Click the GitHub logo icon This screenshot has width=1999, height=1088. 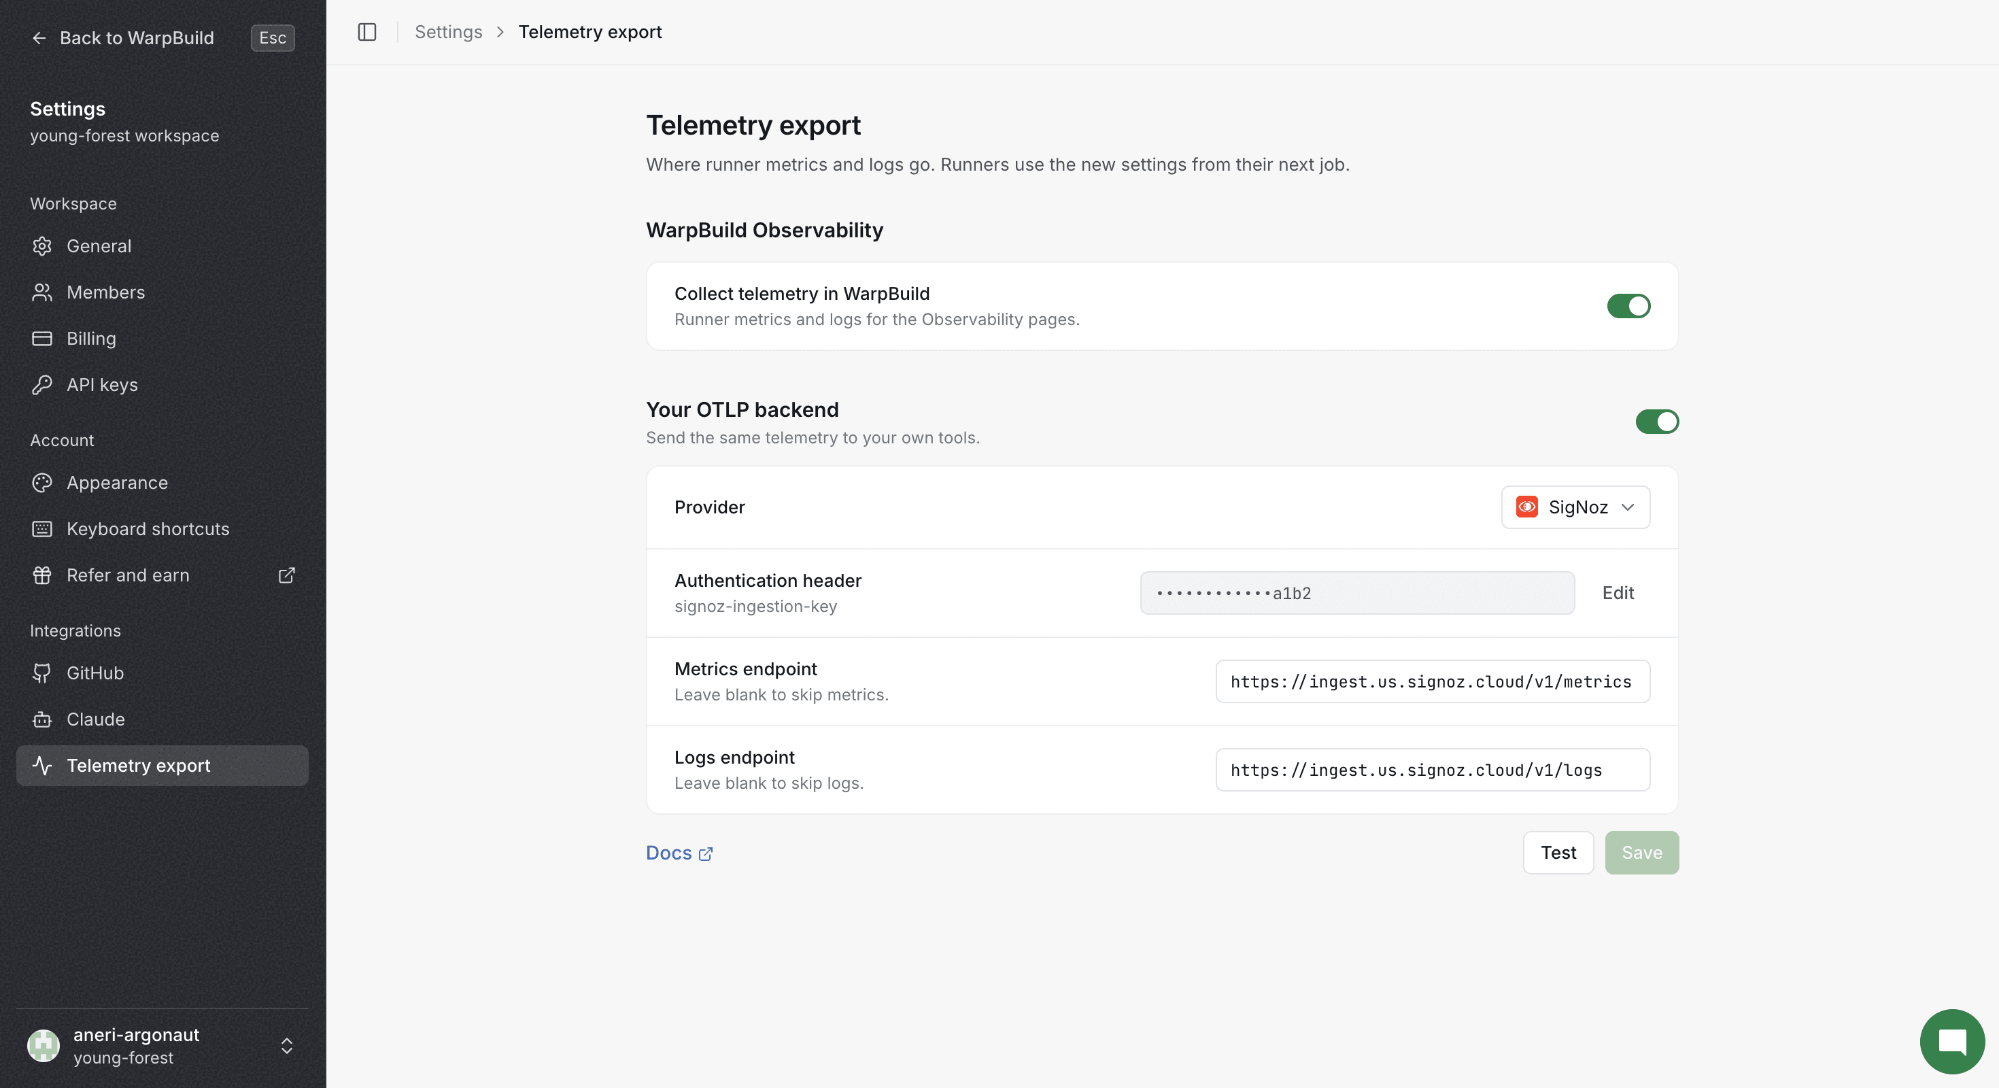click(x=42, y=673)
